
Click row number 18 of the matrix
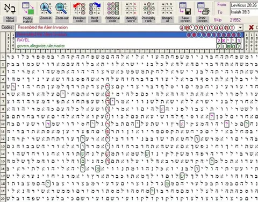click(3, 184)
